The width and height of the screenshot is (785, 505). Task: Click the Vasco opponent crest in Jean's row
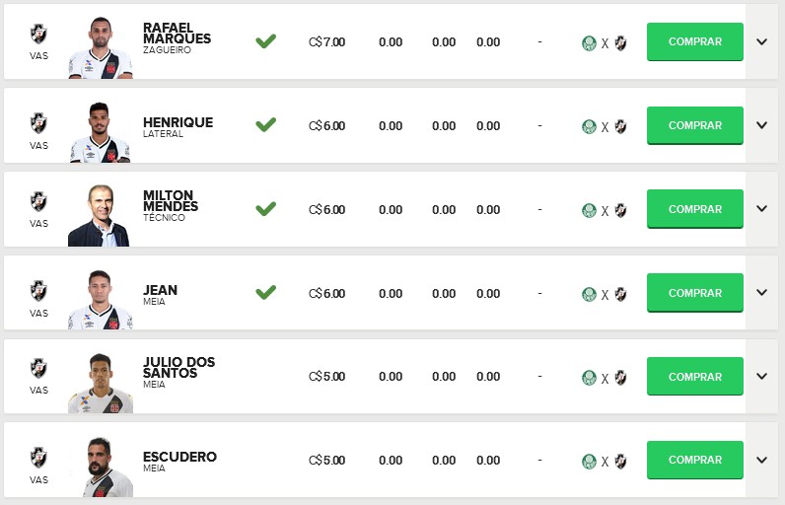pyautogui.click(x=621, y=293)
